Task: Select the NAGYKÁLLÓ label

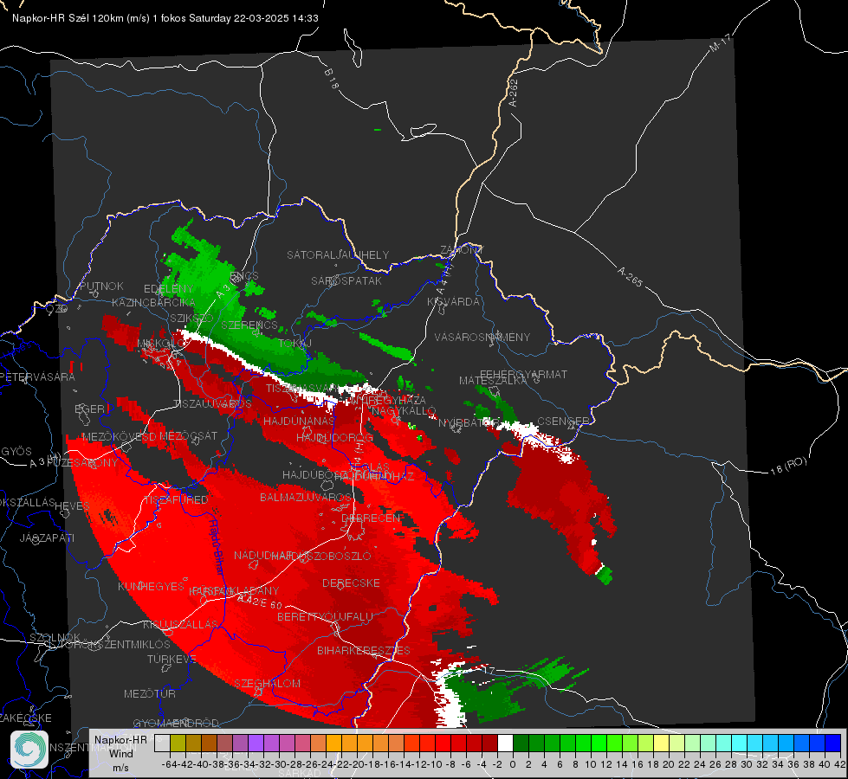Action: [404, 411]
